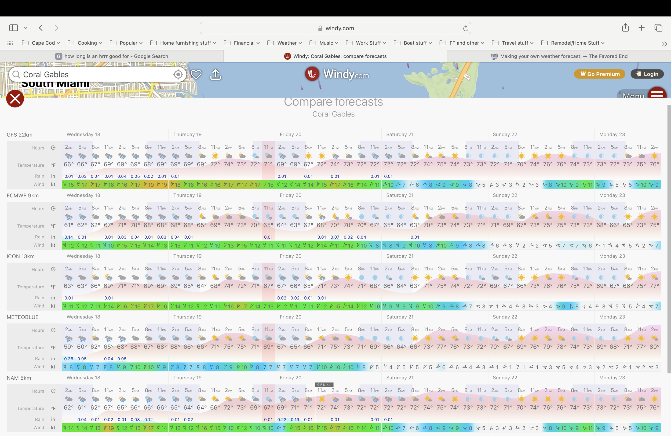Toggle the GFS hours clock icon
Image resolution: width=671 pixels, height=436 pixels.
pyautogui.click(x=53, y=148)
